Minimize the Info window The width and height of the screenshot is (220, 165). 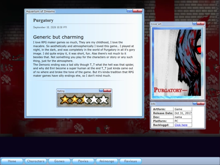click(195, 103)
